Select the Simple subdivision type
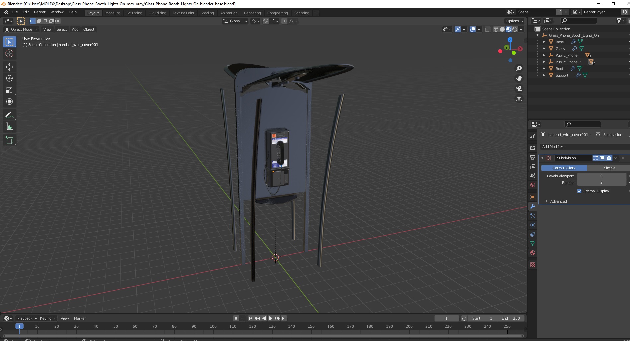The width and height of the screenshot is (630, 341). pos(609,168)
